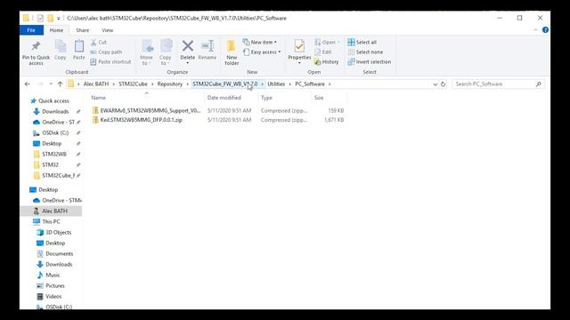Image resolution: width=570 pixels, height=320 pixels.
Task: Switch to the Share tab
Action: [83, 30]
